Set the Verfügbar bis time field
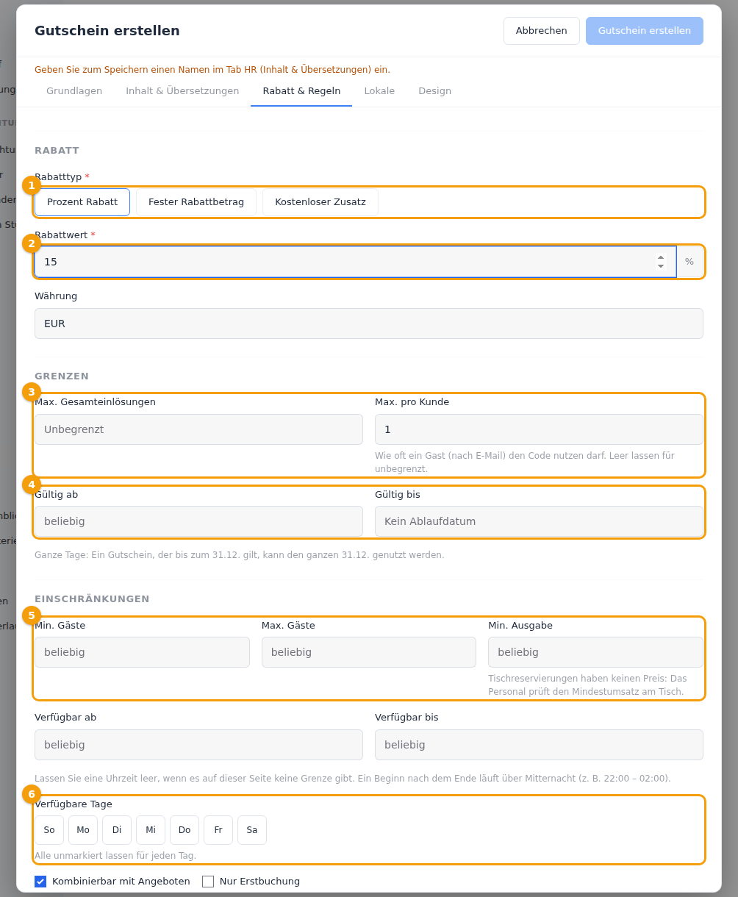Screen dimensions: 738x897 click(x=539, y=745)
